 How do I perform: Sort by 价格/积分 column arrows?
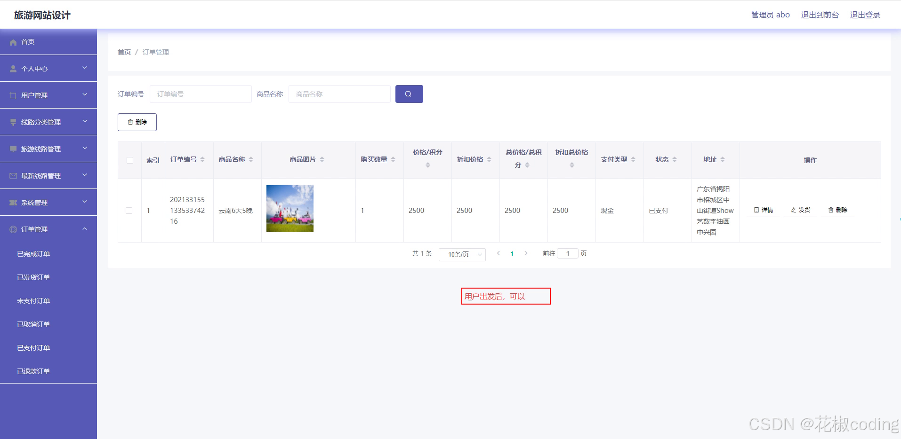[428, 165]
